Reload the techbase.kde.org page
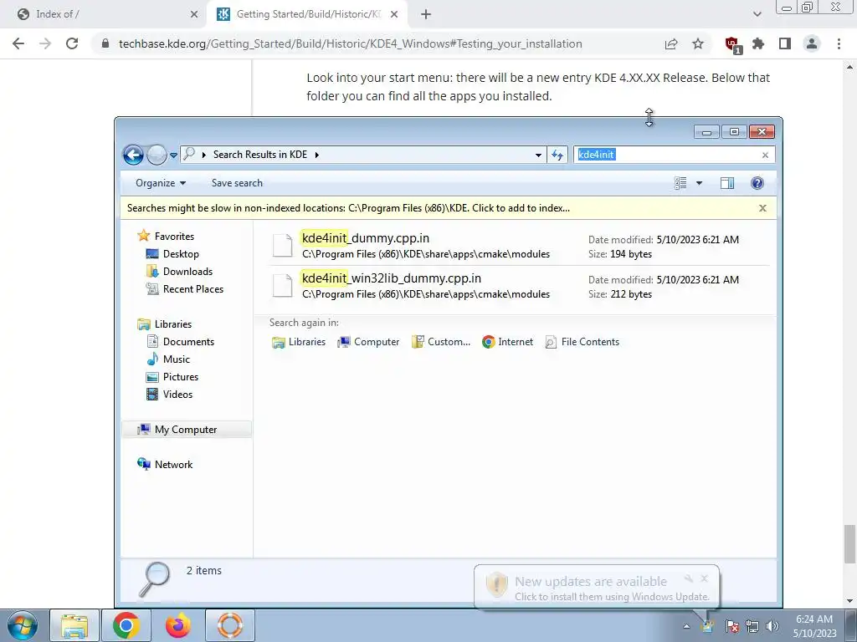Screen dimensions: 857x642 (72, 43)
